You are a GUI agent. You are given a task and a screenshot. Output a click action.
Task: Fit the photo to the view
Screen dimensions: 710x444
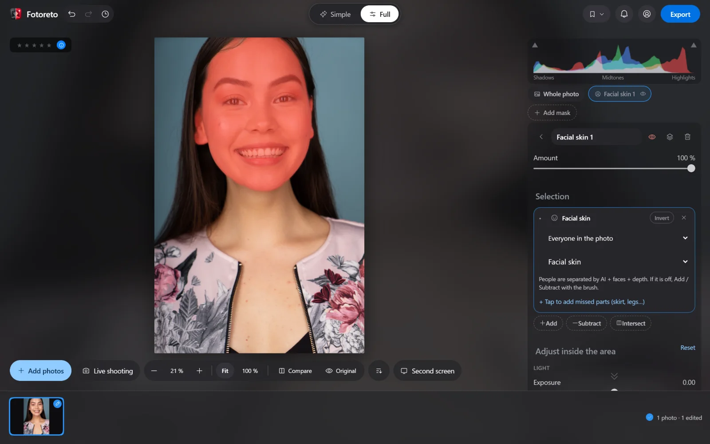tap(225, 371)
